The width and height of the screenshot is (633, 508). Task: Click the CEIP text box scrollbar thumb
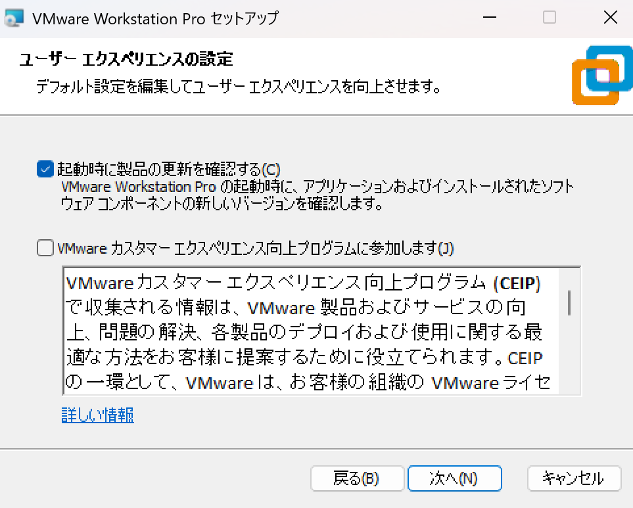pos(569,302)
